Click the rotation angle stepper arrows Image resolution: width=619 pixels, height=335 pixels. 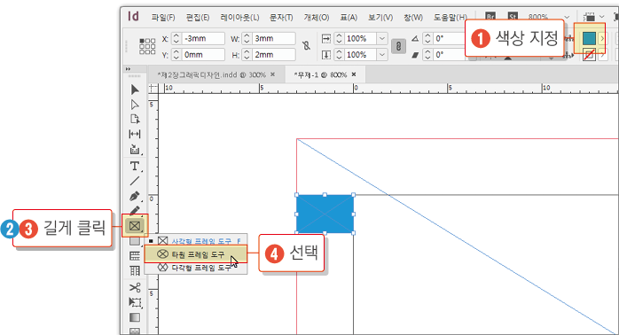tap(427, 38)
